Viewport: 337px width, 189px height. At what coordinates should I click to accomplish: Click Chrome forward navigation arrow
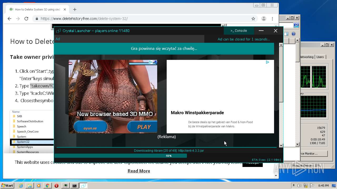pos(18,19)
